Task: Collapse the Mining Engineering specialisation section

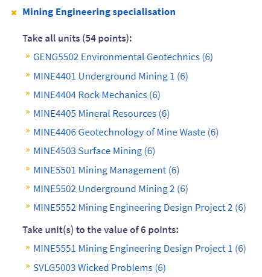Action: pos(99,12)
